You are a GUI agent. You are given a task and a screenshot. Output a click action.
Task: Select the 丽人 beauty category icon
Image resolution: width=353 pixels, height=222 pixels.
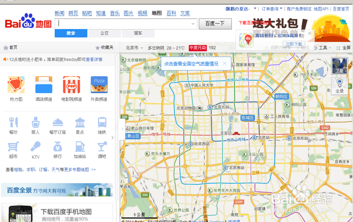(x=35, y=122)
